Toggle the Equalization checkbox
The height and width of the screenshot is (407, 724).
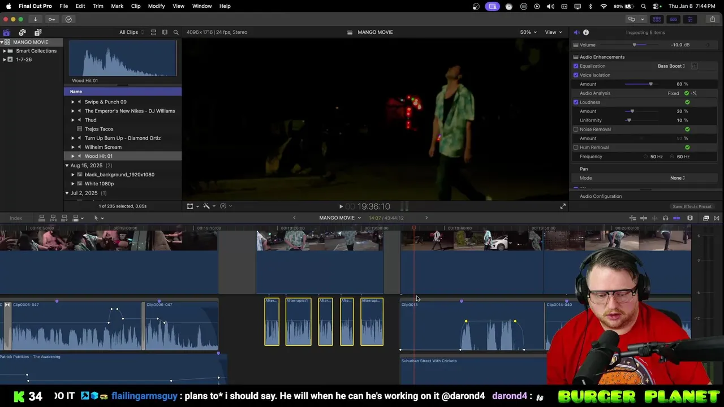point(576,66)
